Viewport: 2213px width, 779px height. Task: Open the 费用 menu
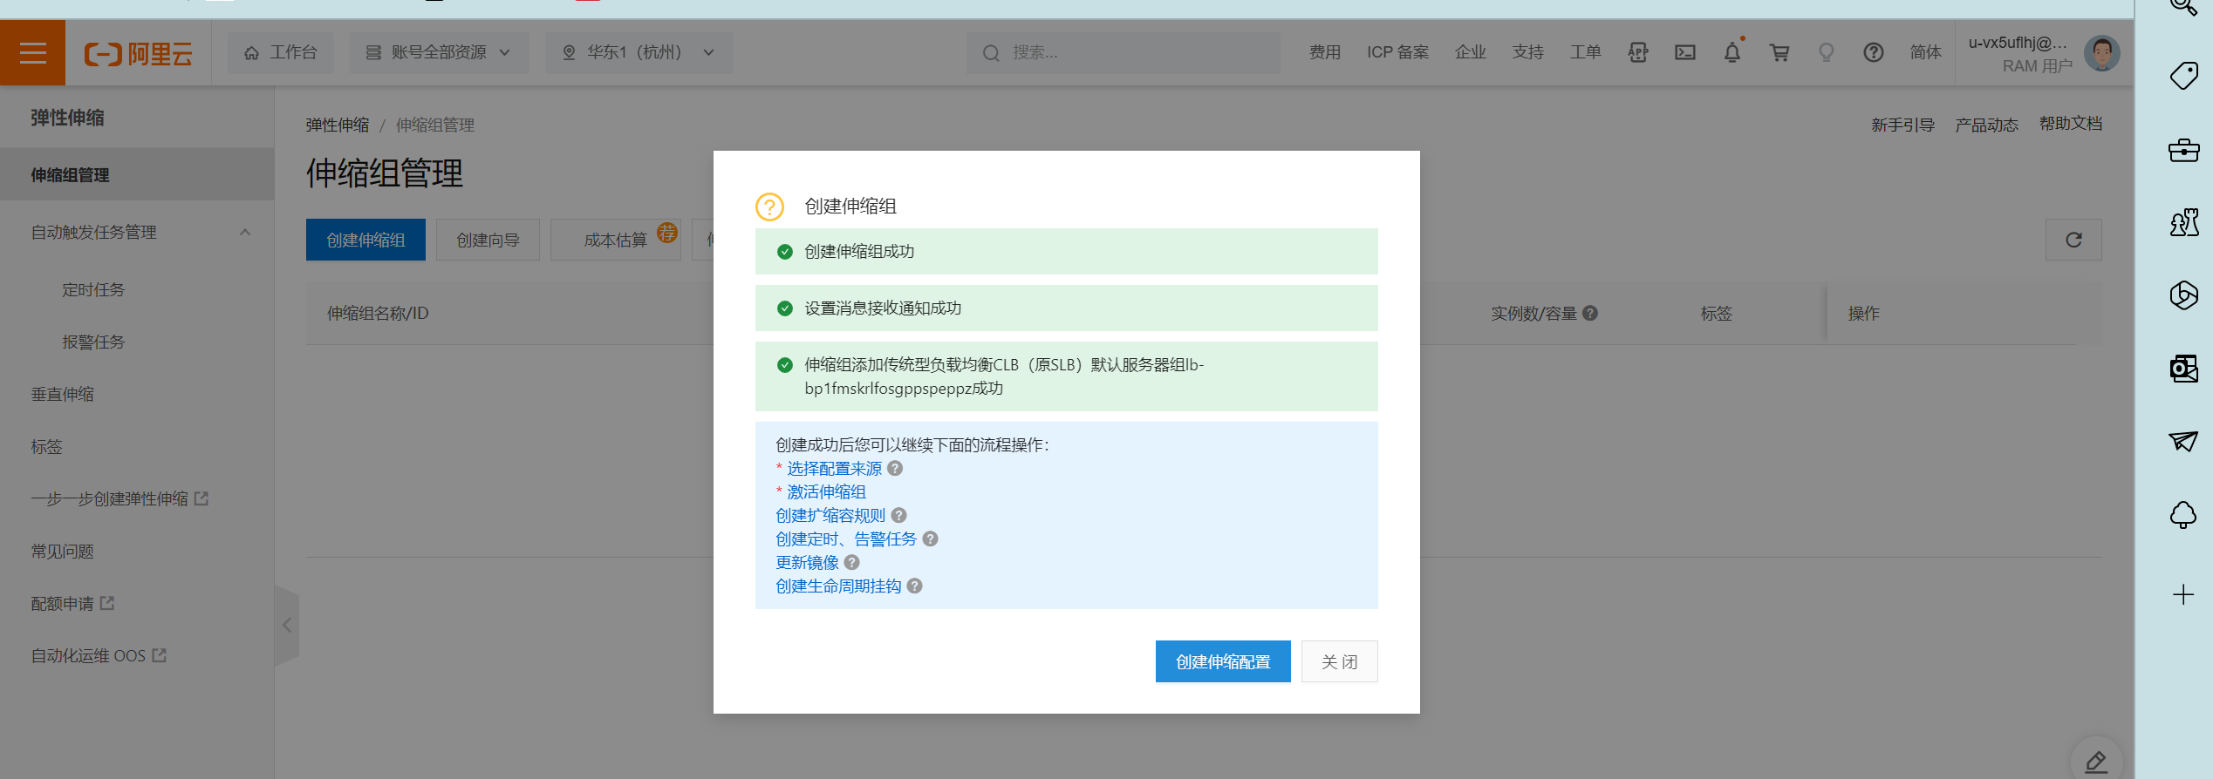click(x=1324, y=53)
